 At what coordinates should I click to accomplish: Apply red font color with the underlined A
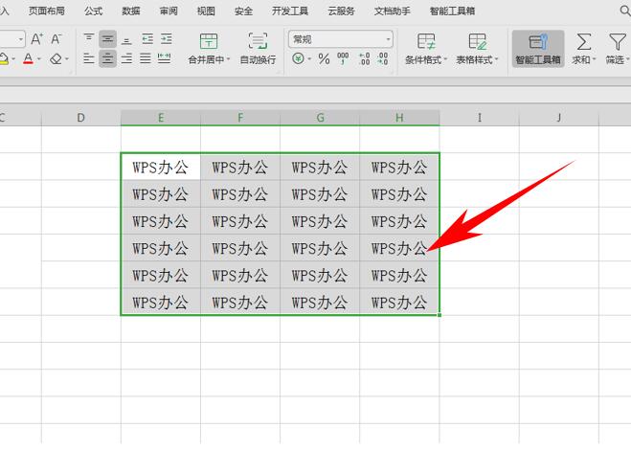coord(28,59)
